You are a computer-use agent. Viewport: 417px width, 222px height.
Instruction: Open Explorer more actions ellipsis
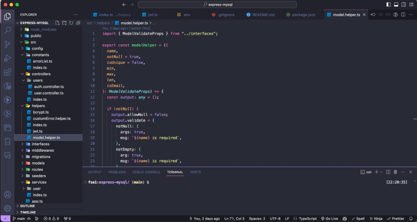(x=76, y=15)
